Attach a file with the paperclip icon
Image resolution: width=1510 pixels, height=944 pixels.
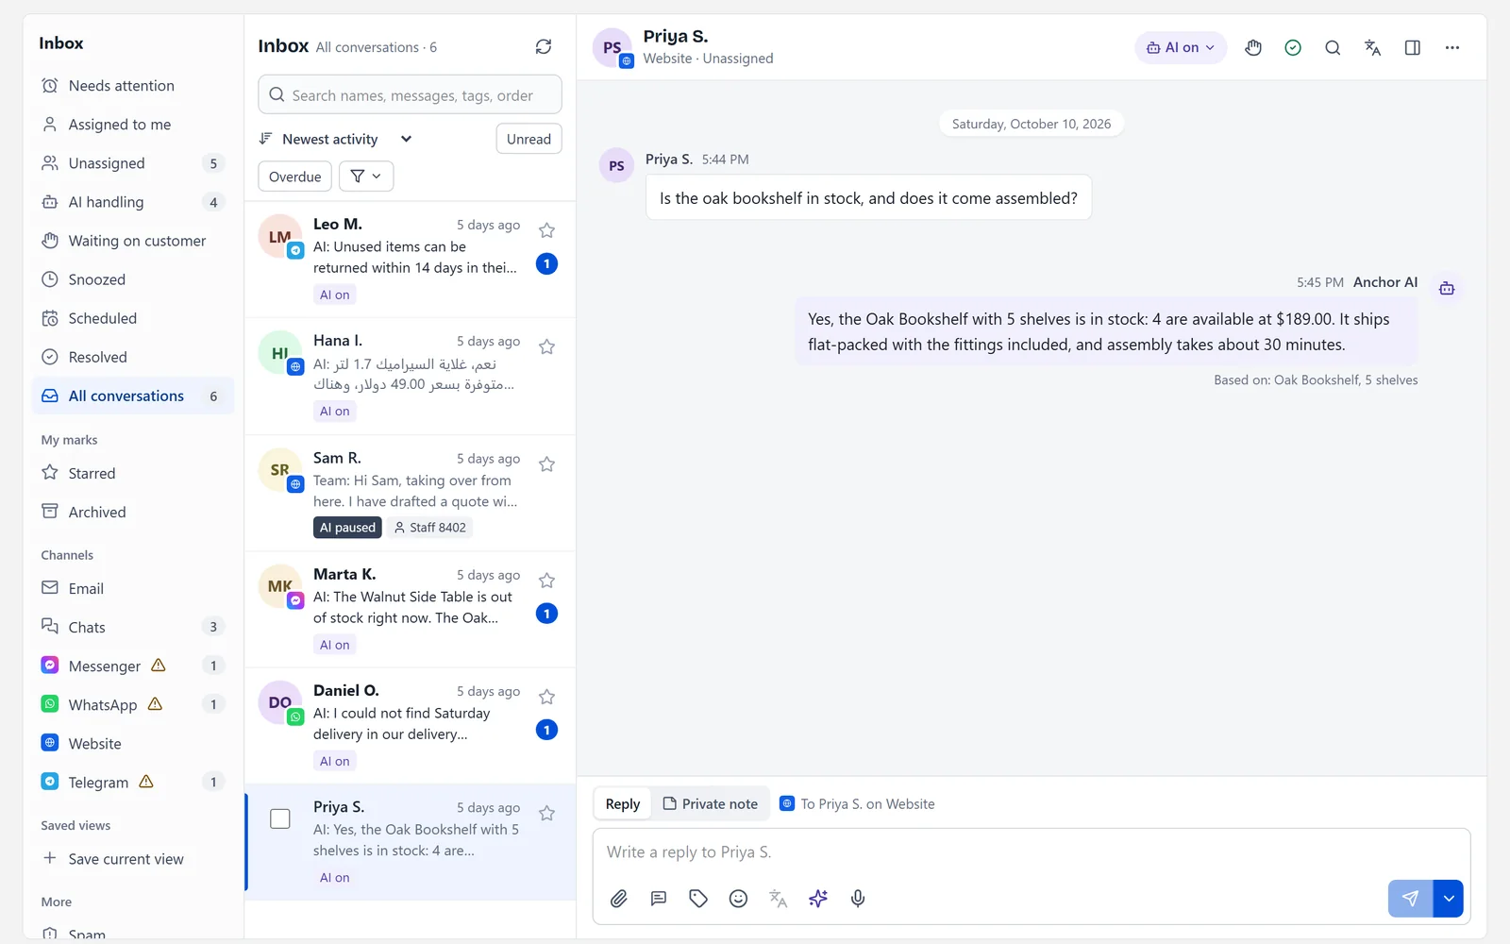pos(619,899)
